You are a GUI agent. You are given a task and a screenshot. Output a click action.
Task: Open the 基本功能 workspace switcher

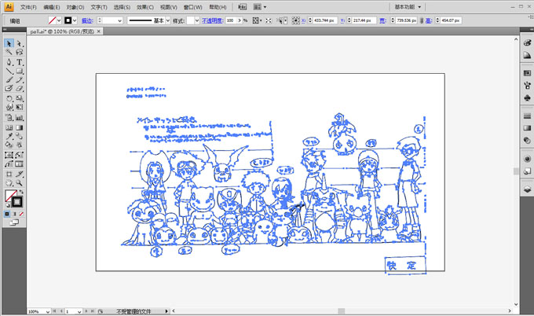click(x=408, y=7)
